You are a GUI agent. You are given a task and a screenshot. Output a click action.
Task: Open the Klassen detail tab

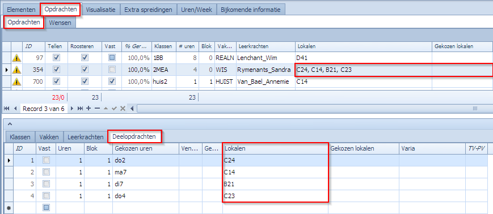[x=20, y=137]
